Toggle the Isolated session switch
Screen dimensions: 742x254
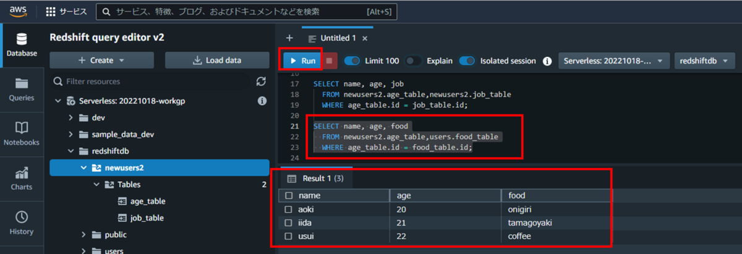click(467, 61)
